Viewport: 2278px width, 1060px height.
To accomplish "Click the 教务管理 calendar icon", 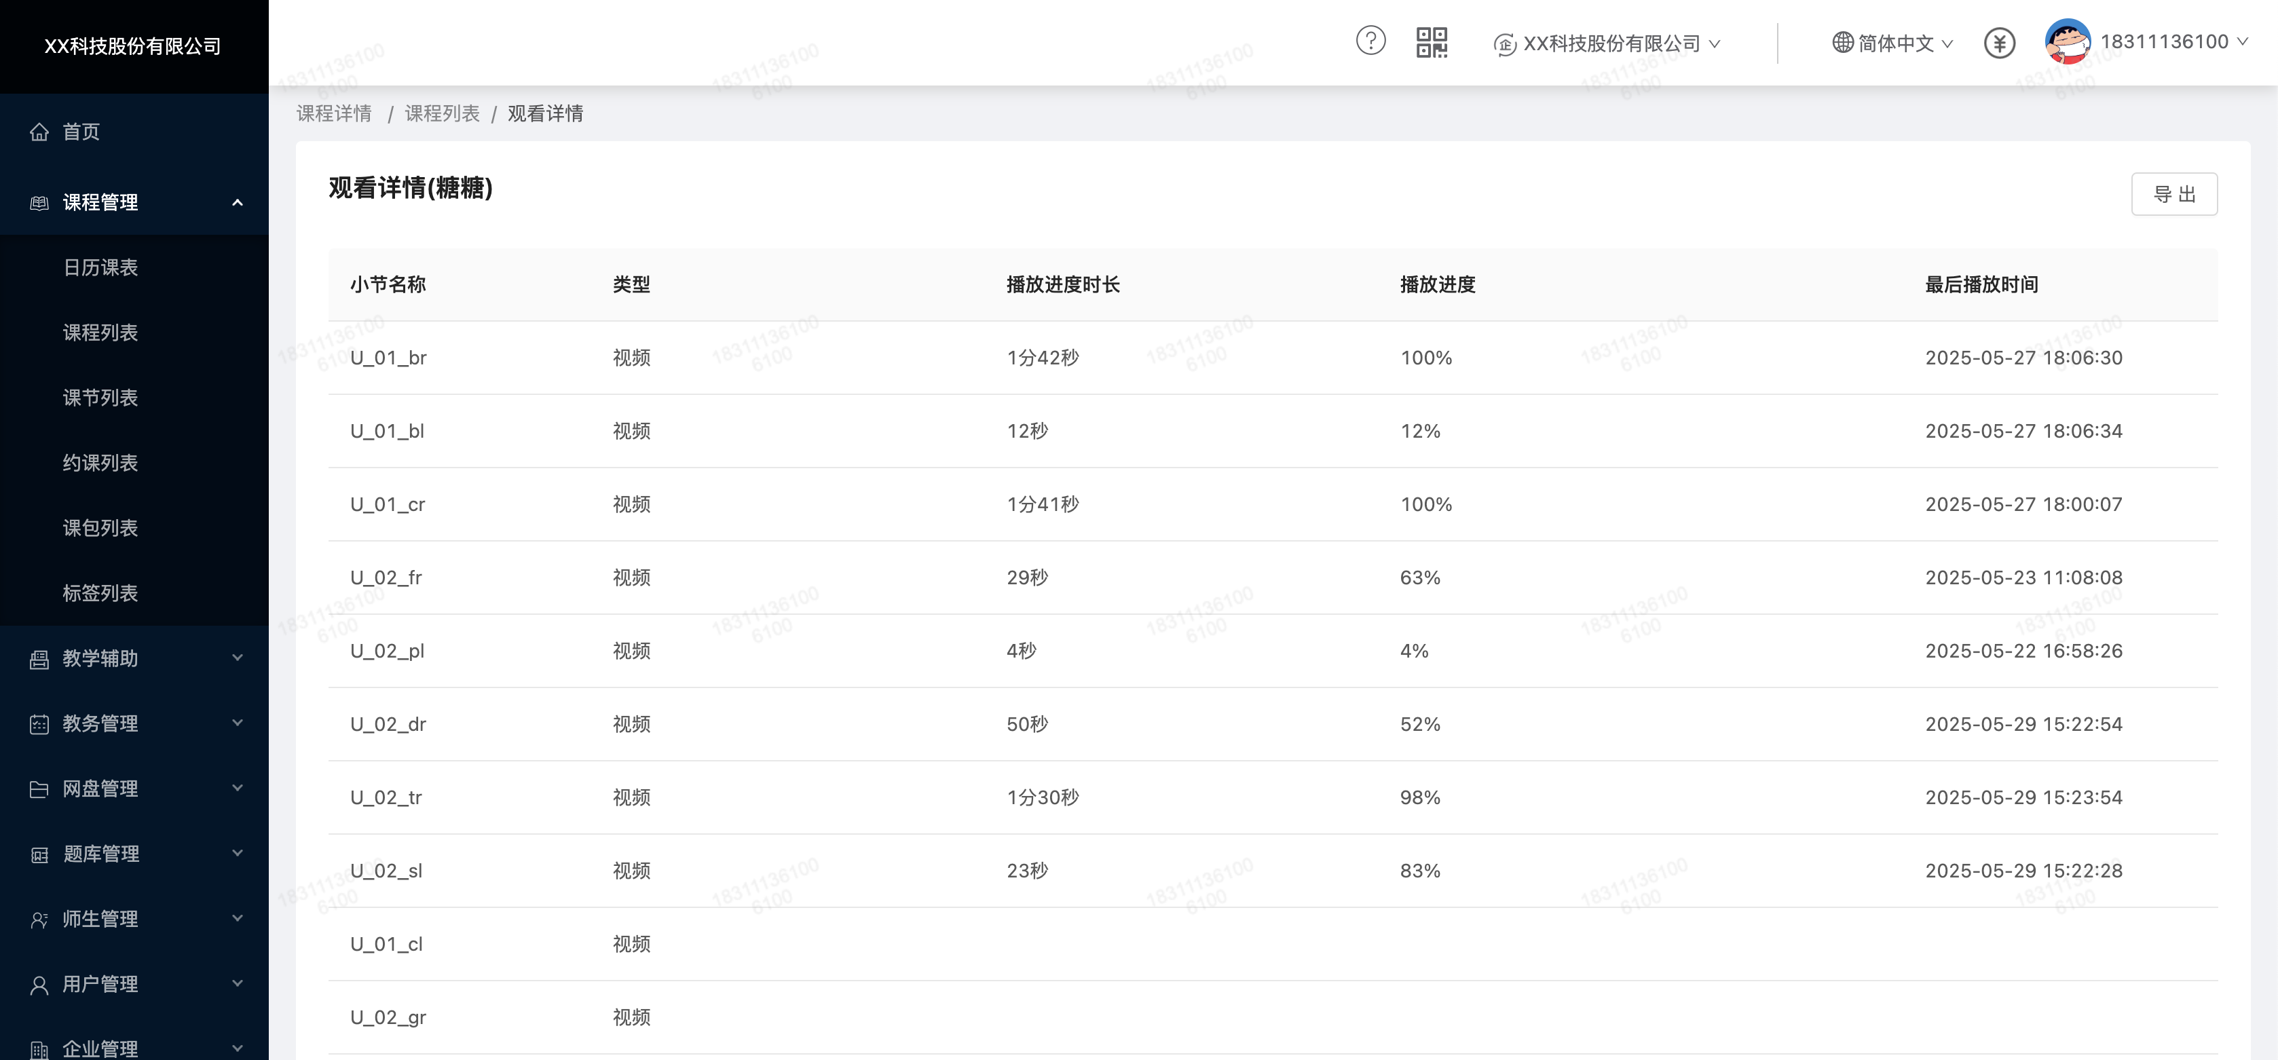I will click(39, 724).
